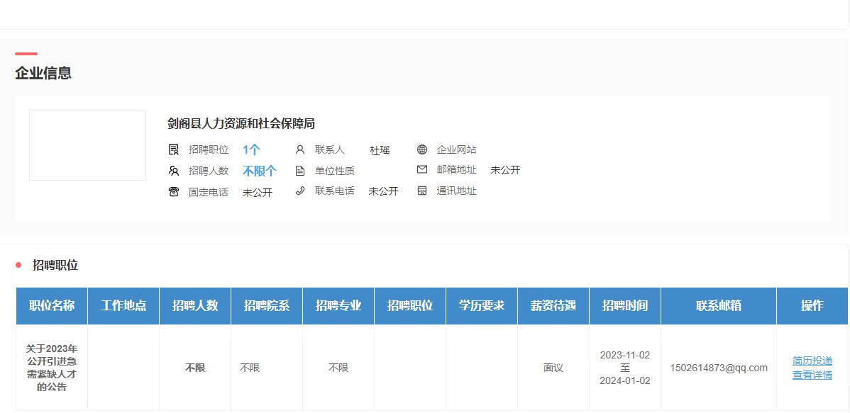Click the 固定电话 telephone icon
Viewport: 850px width, 413px height.
pos(174,191)
